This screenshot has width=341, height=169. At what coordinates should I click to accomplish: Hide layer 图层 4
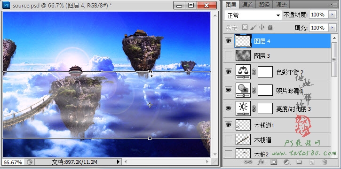coord(228,41)
